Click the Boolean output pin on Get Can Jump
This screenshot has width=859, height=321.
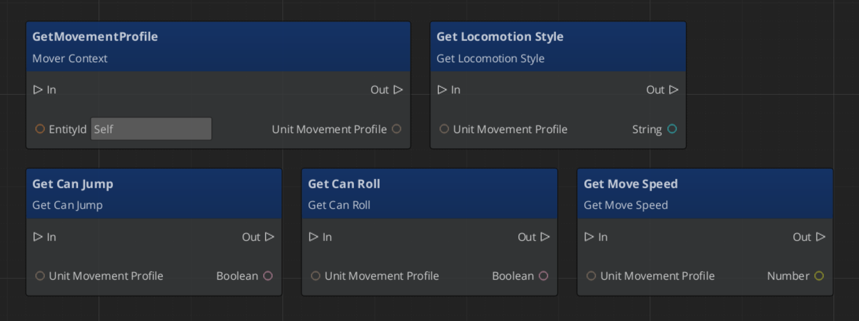click(268, 276)
